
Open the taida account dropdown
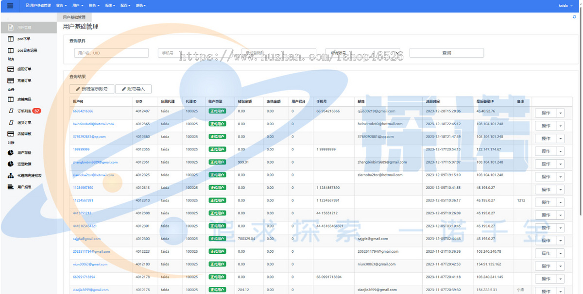coord(565,5)
